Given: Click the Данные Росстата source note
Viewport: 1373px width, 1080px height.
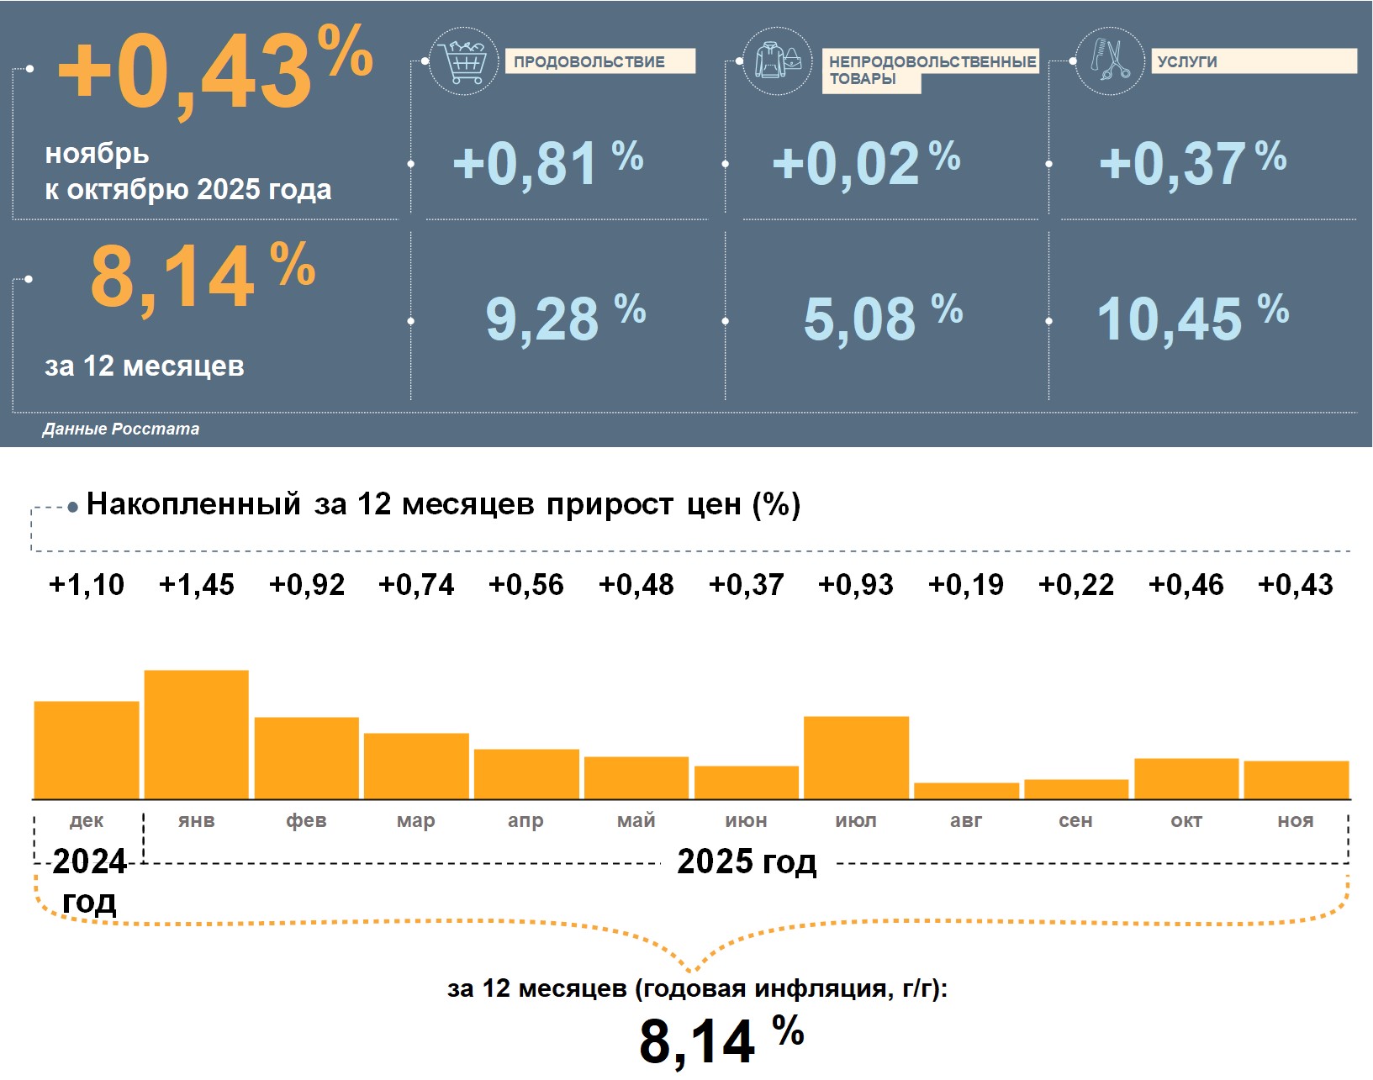Looking at the screenshot, I should click(121, 429).
